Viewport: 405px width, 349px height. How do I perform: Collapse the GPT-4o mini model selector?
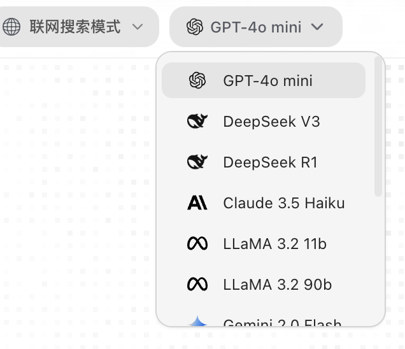pyautogui.click(x=256, y=27)
